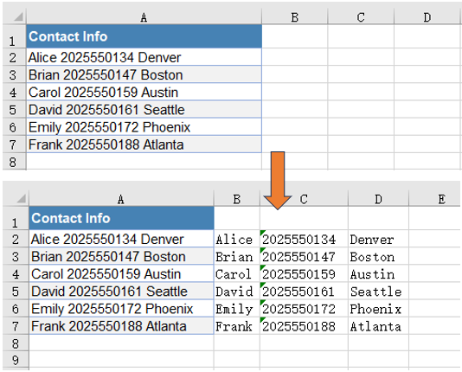This screenshot has width=462, height=372.
Task: Select row 1 header in upper sheet
Action: [x=15, y=36]
